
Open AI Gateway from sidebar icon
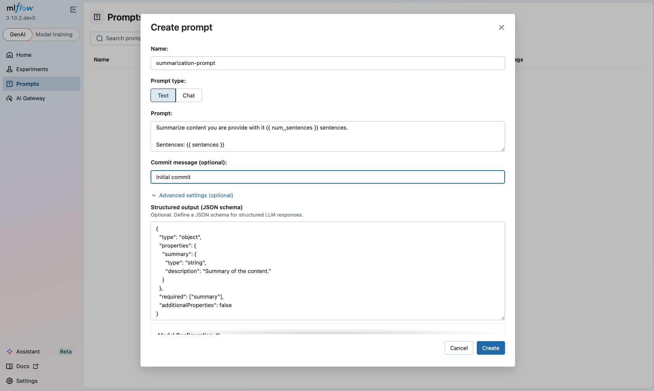tap(9, 98)
